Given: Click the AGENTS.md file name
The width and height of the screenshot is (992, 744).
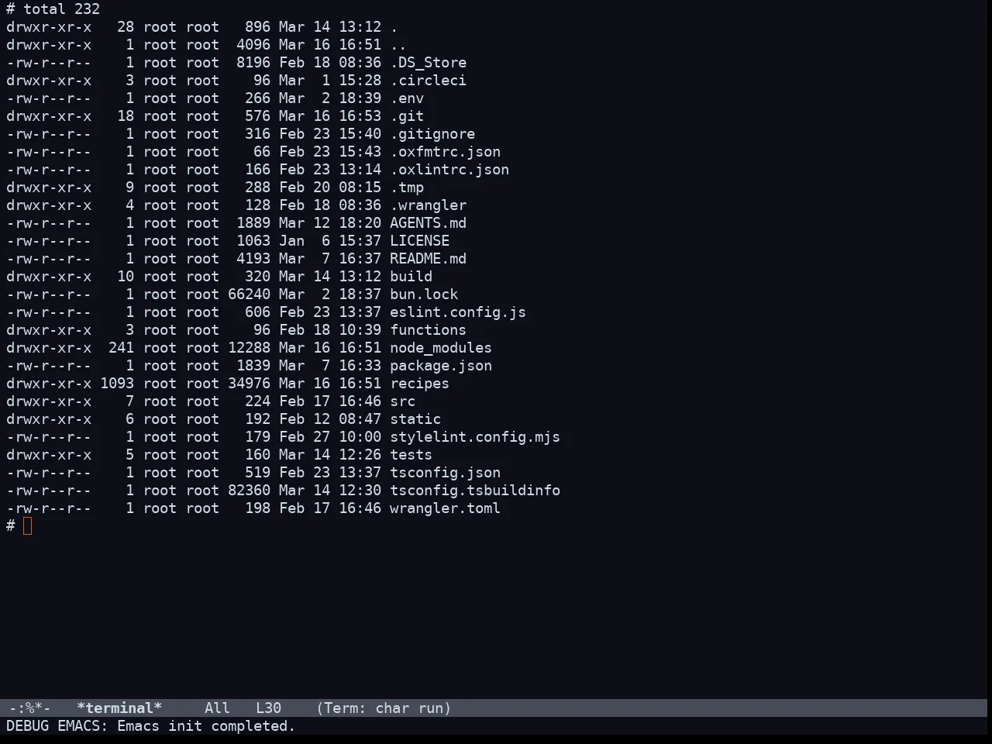Looking at the screenshot, I should 428,223.
